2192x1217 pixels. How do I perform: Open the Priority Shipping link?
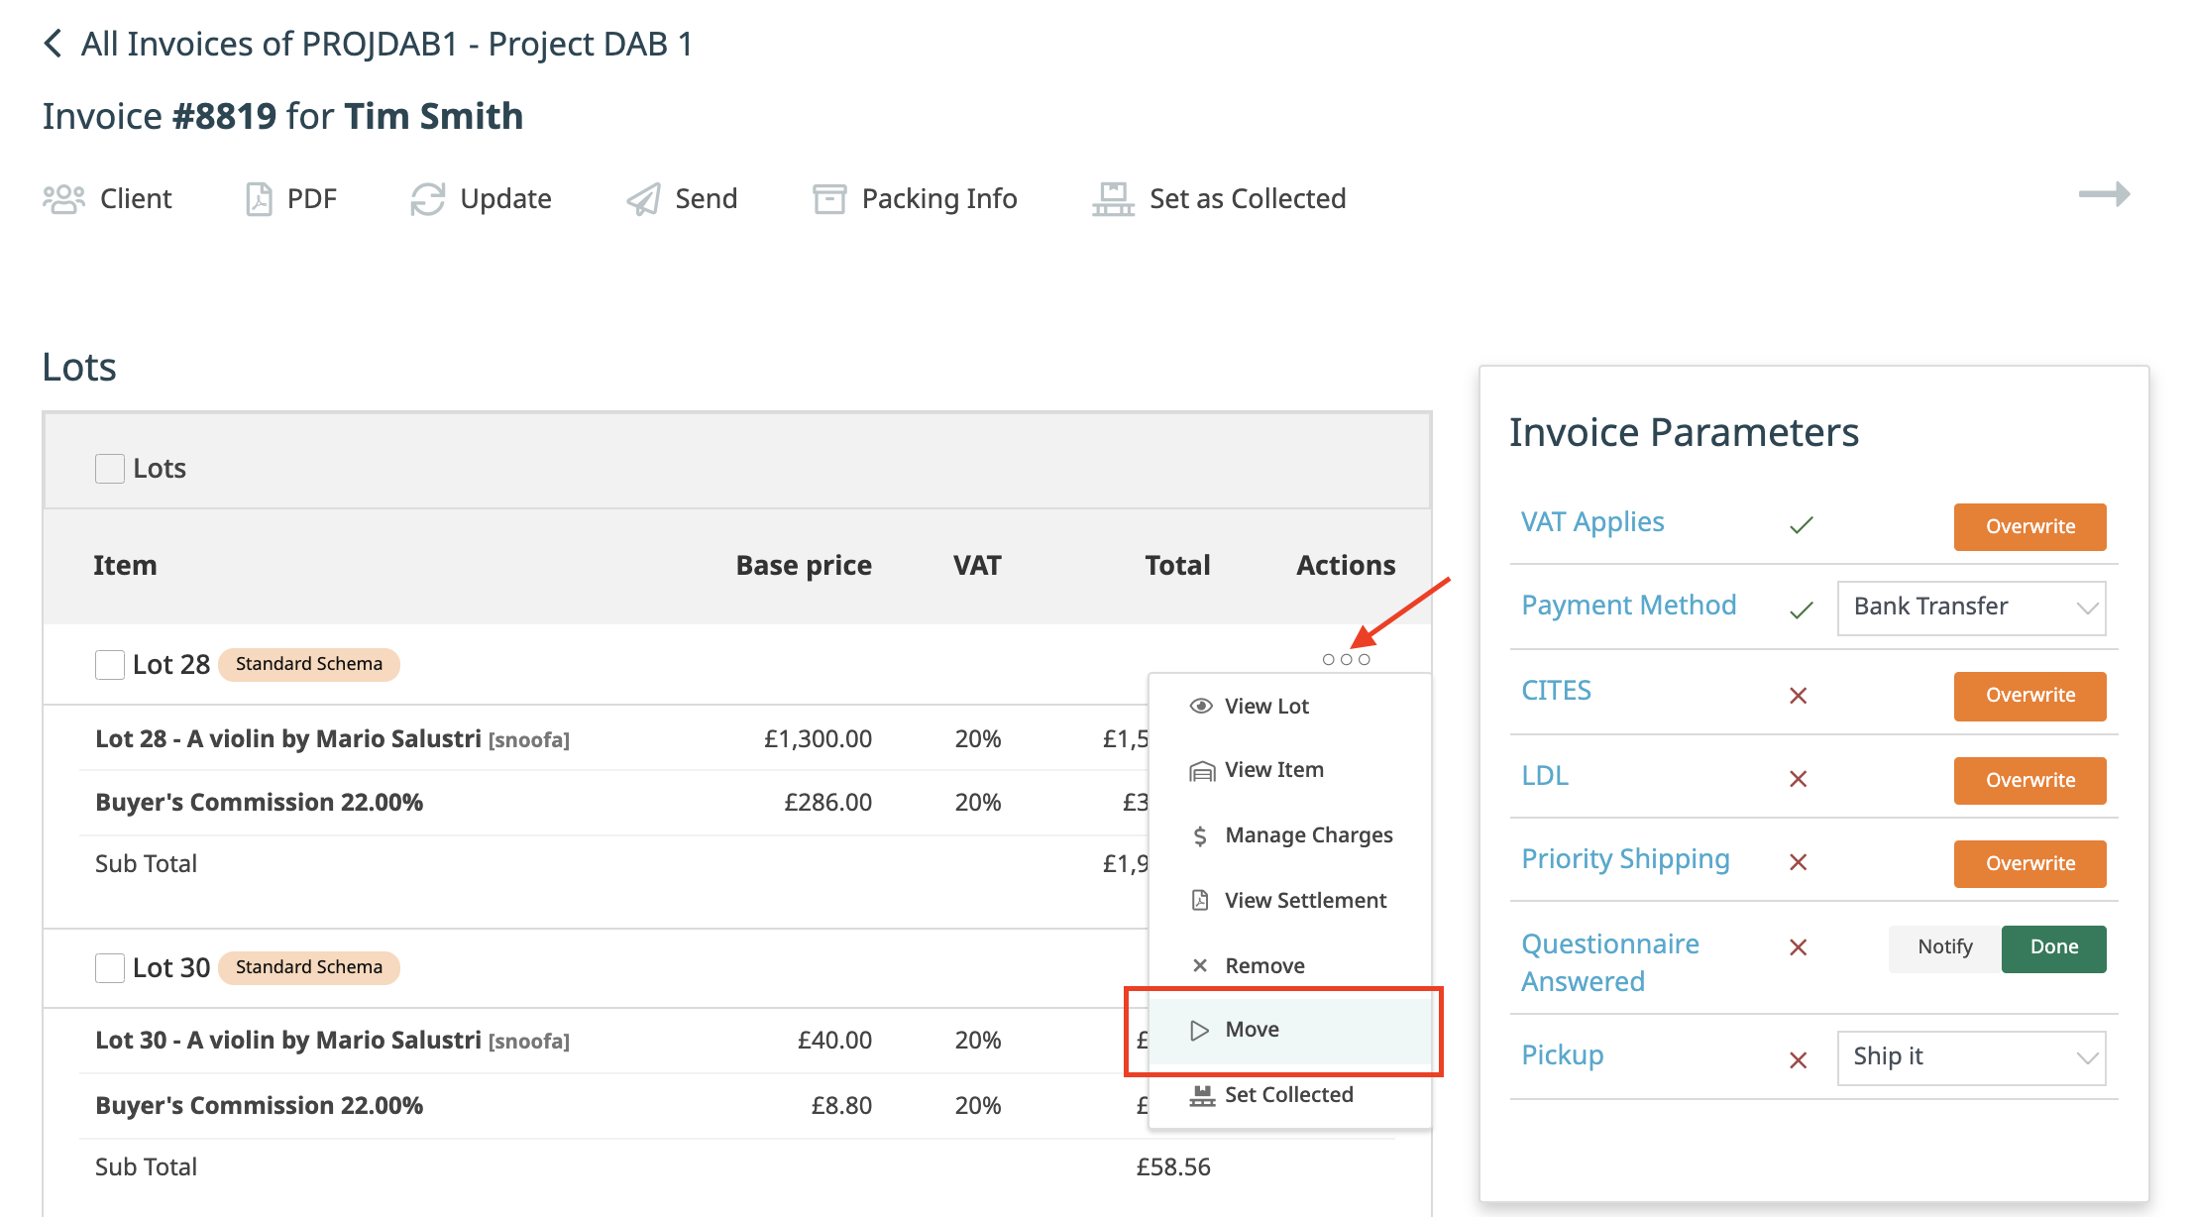pos(1625,859)
